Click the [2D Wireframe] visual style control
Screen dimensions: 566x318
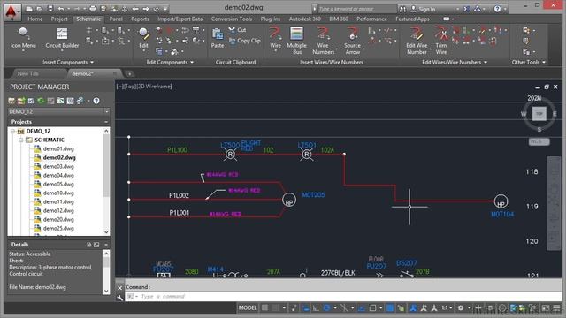(155, 87)
